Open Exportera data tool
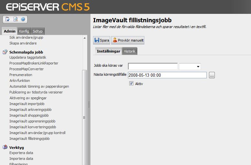The height and width of the screenshot is (165, 251). pyautogui.click(x=21, y=153)
